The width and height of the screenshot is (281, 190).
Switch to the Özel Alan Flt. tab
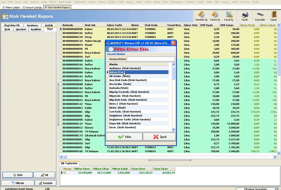pos(12,25)
